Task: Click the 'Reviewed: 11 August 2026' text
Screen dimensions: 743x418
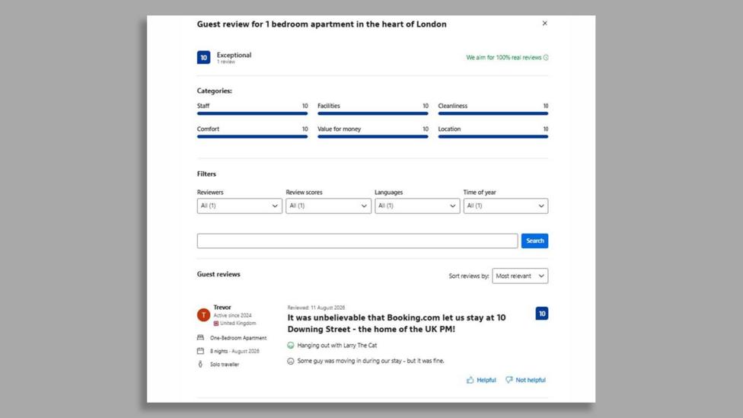Action: 316,308
